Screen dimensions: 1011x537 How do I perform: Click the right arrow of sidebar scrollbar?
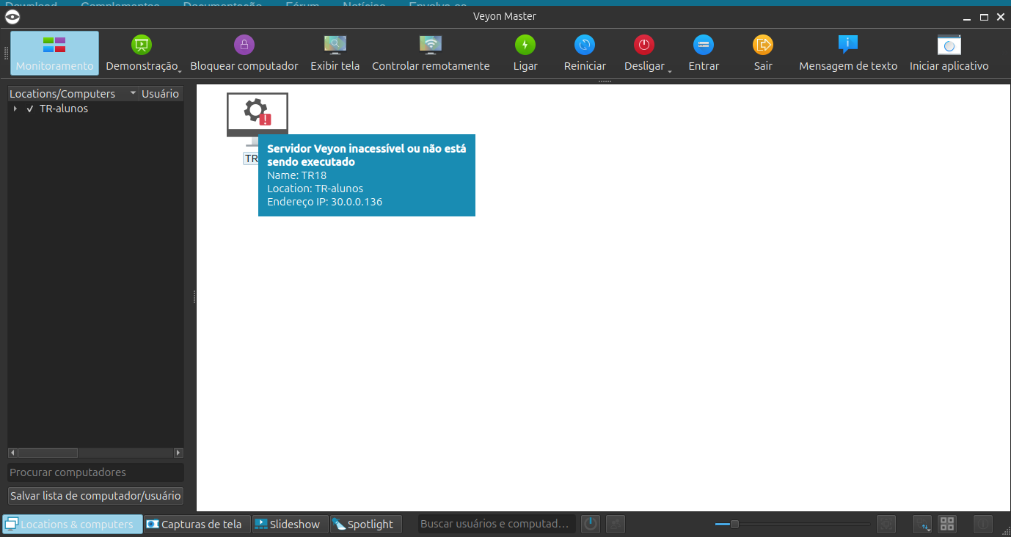pos(178,453)
